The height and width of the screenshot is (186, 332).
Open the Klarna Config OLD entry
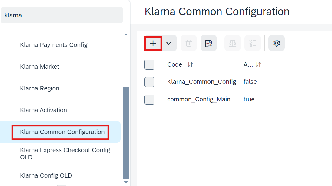[x=46, y=175]
